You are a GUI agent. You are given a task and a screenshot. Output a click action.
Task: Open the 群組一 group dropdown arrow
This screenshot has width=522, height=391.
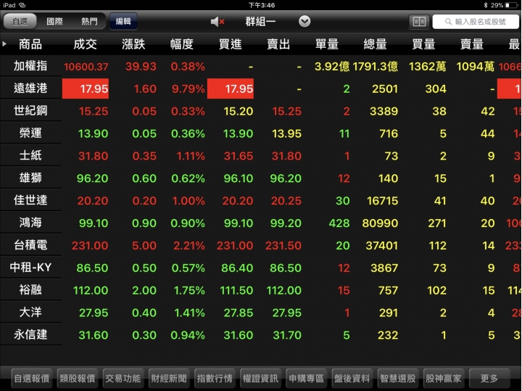[304, 22]
